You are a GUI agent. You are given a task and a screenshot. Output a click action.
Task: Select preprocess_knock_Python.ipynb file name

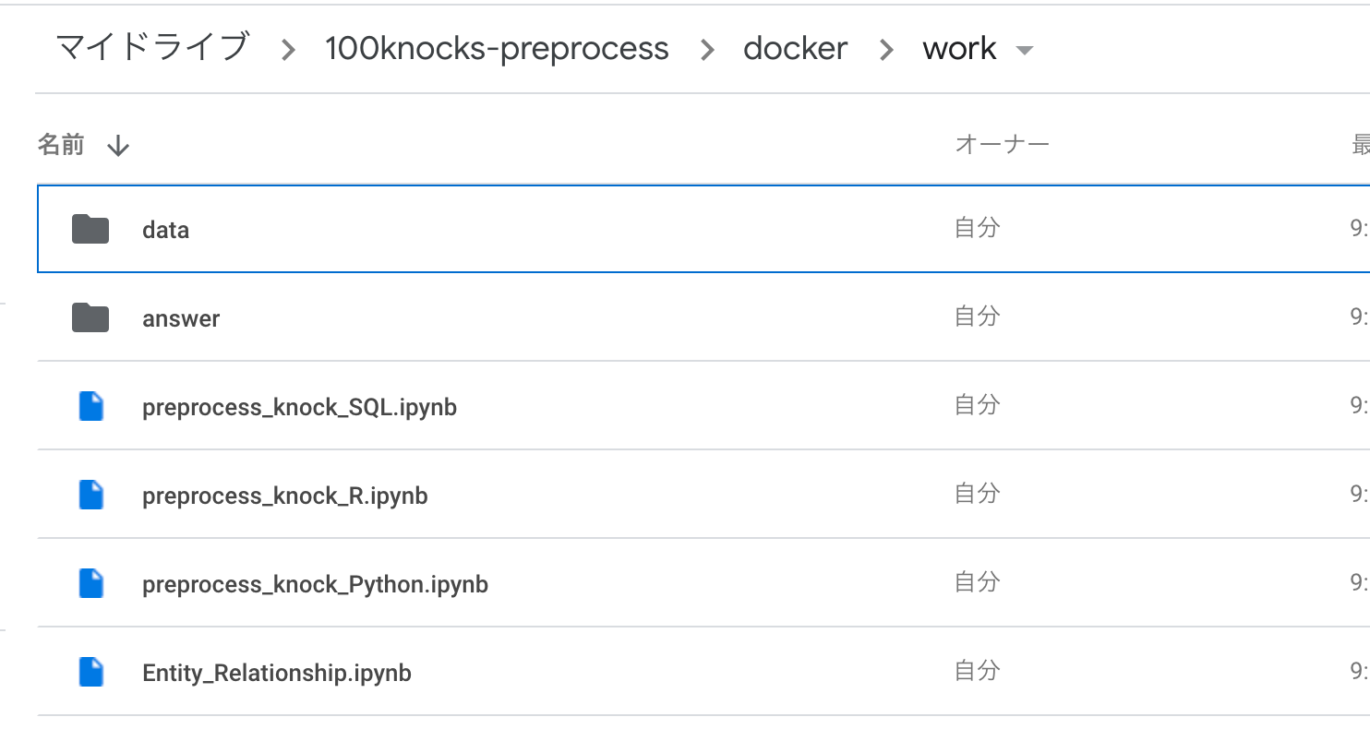pos(315,584)
